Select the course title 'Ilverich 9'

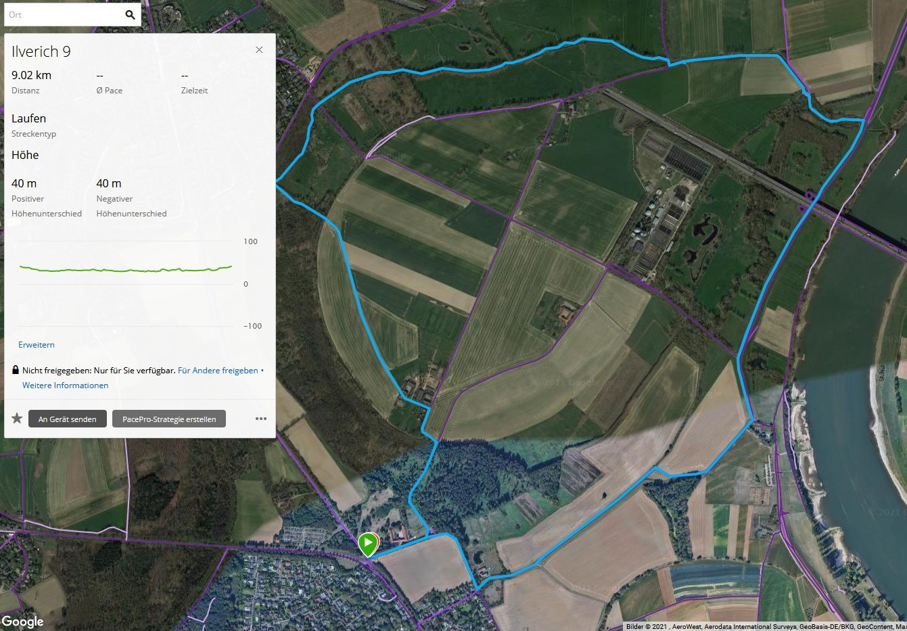41,52
